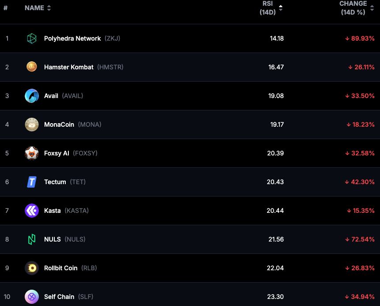This screenshot has width=380, height=306.
Task: Open the MonaCoin coin page
Action: (x=59, y=125)
